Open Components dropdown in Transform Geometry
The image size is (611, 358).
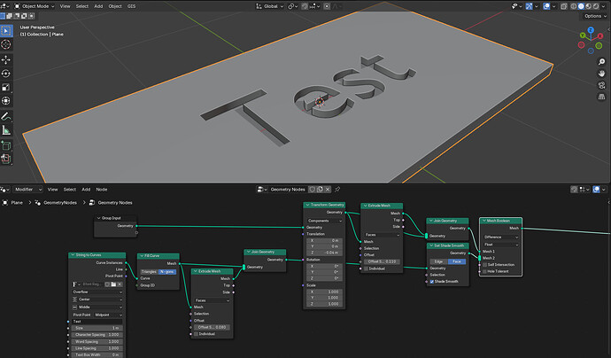coord(325,221)
